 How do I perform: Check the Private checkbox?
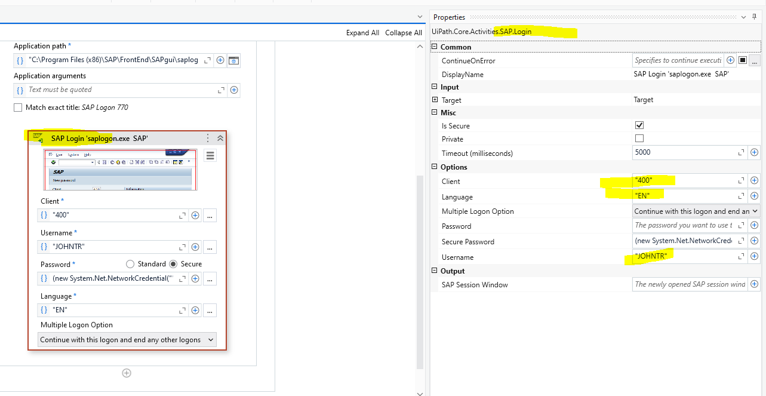pyautogui.click(x=639, y=139)
